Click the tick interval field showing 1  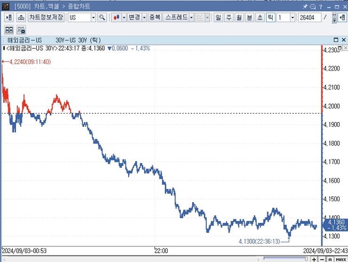click(283, 17)
